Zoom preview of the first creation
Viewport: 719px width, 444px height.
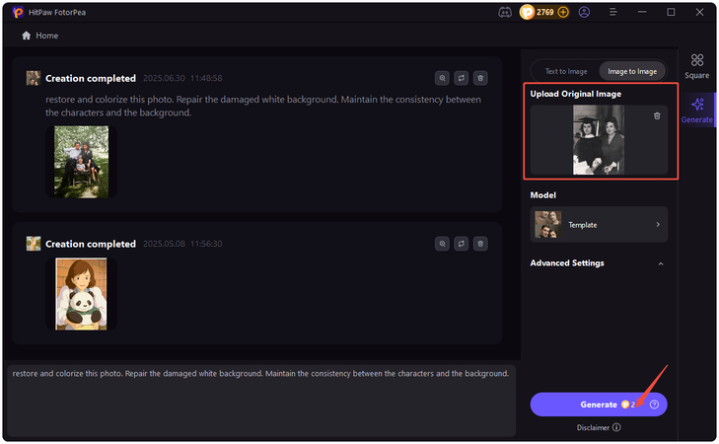(x=442, y=77)
